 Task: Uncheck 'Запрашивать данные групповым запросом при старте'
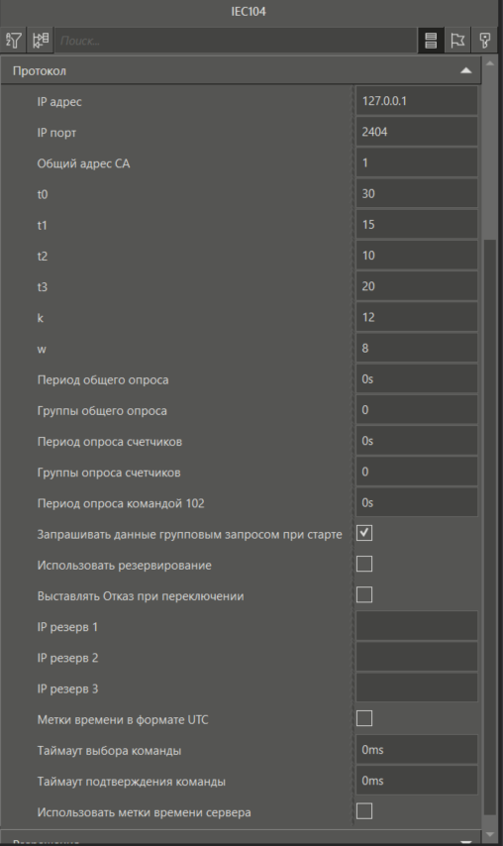[x=364, y=533]
